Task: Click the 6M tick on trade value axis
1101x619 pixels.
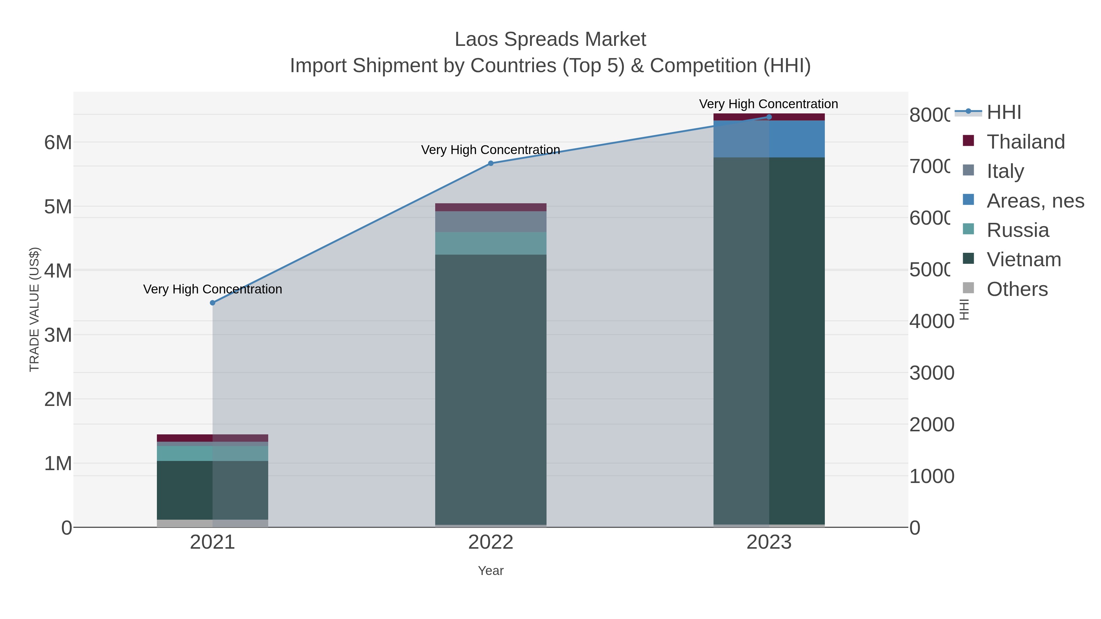Action: pyautogui.click(x=58, y=143)
